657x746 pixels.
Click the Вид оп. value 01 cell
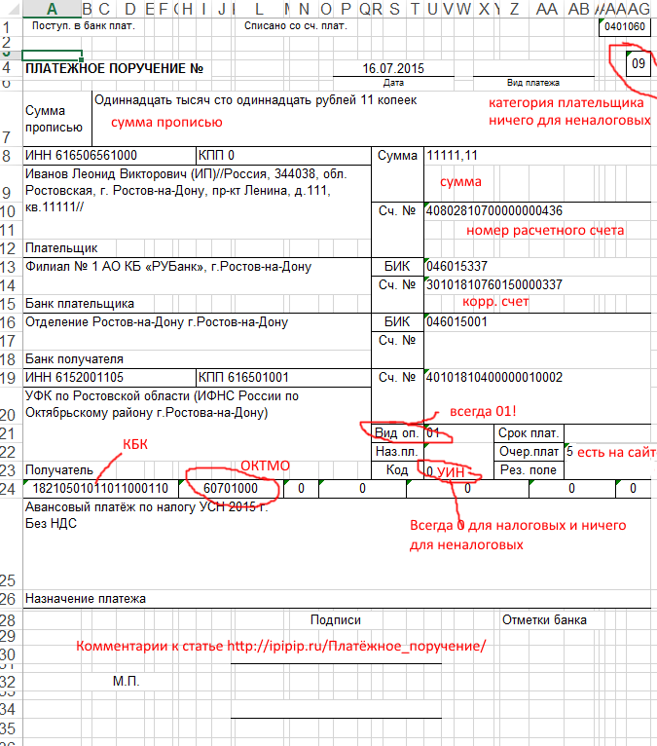click(458, 433)
